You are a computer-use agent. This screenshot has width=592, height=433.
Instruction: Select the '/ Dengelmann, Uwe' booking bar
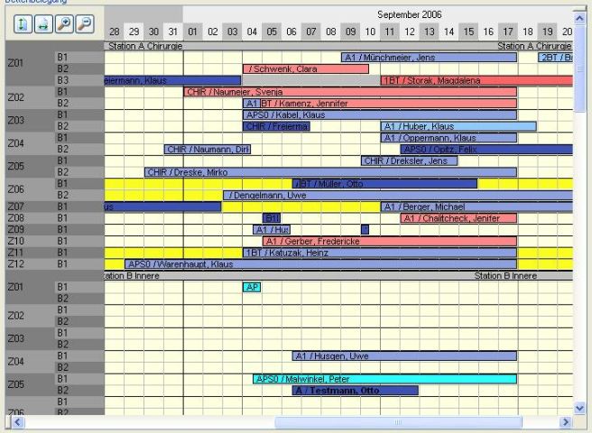click(x=398, y=196)
